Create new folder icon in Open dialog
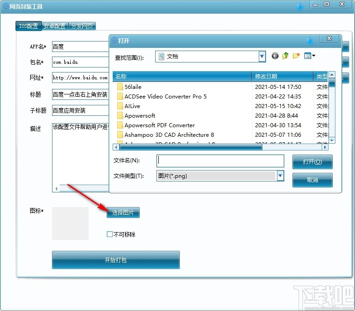 (296, 56)
